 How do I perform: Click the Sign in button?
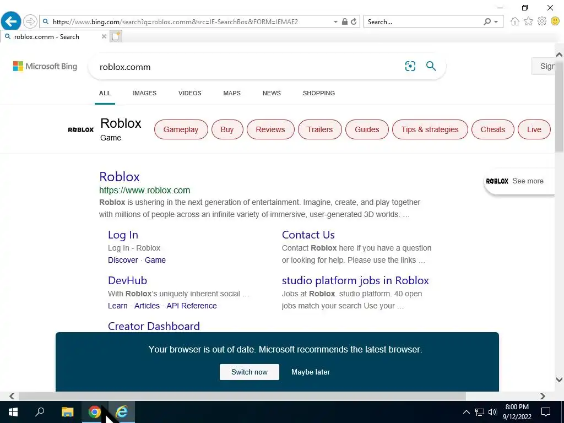[544, 66]
